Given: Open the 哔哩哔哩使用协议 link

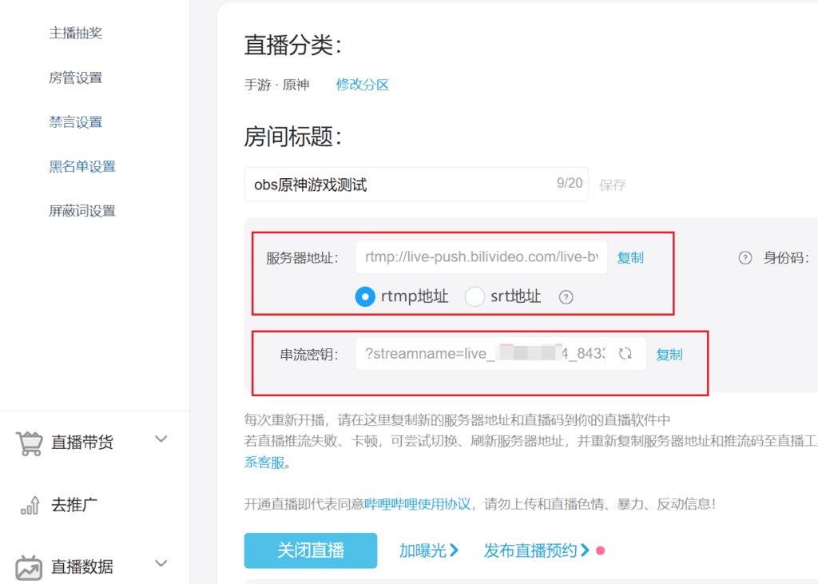Looking at the screenshot, I should (417, 504).
